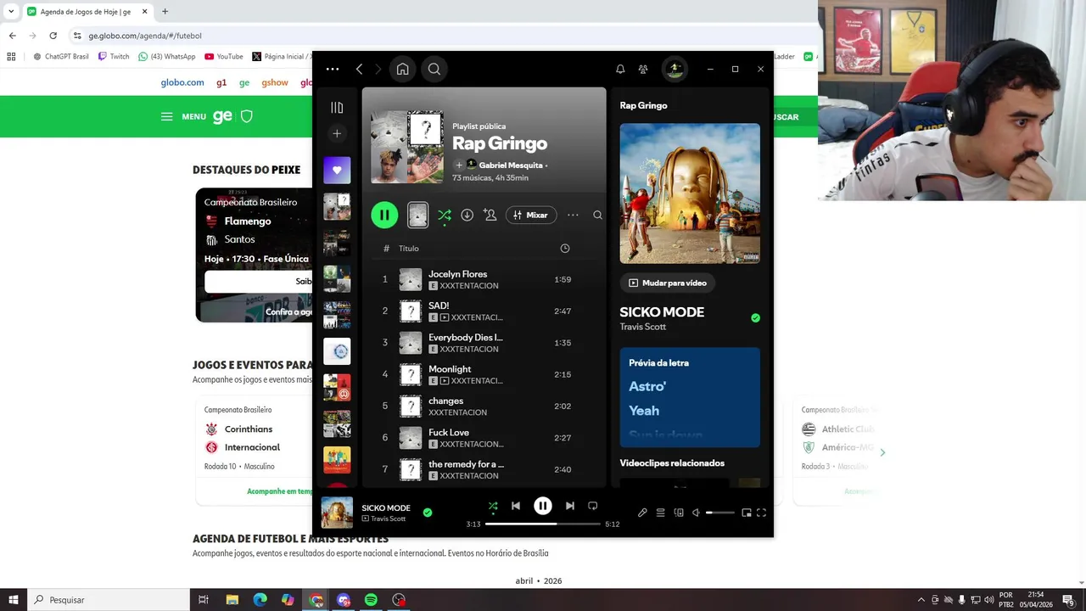1086x611 pixels.
Task: Open Spotify home
Action: click(x=403, y=69)
